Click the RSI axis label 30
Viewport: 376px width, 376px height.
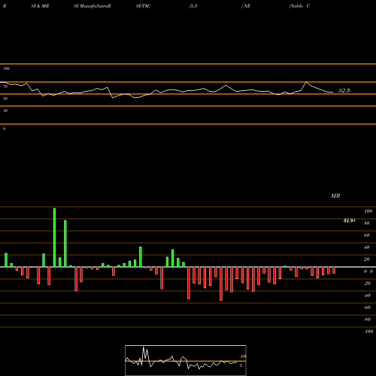click(5, 111)
